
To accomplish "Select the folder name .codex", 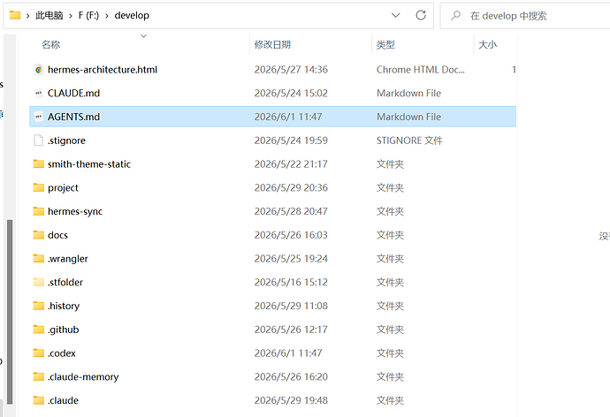I will [62, 353].
